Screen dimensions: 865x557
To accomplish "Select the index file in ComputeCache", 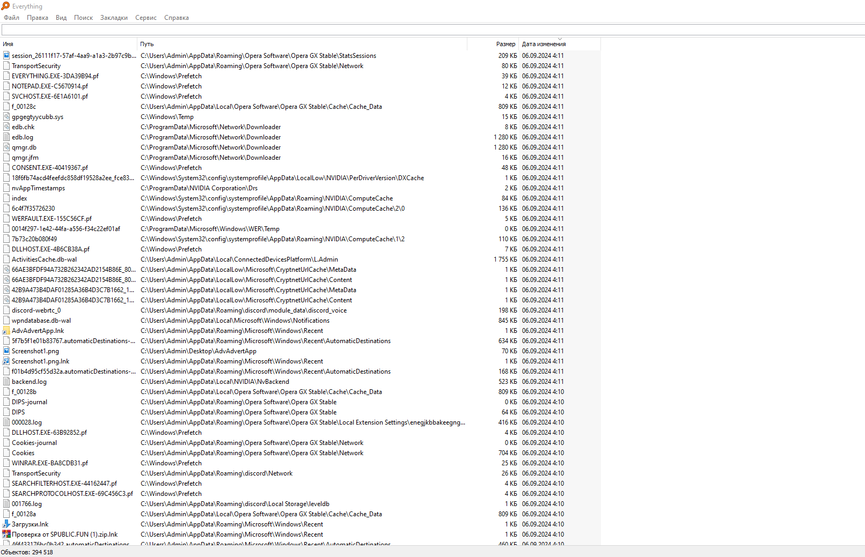I will (19, 198).
